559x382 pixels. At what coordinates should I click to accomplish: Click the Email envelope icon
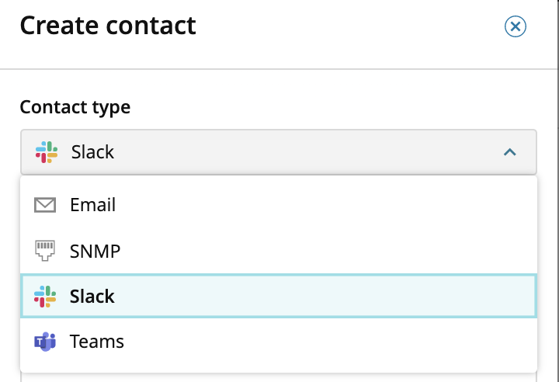[x=46, y=205]
